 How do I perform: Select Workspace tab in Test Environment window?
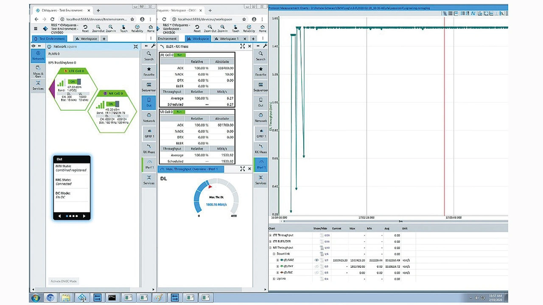(86, 39)
